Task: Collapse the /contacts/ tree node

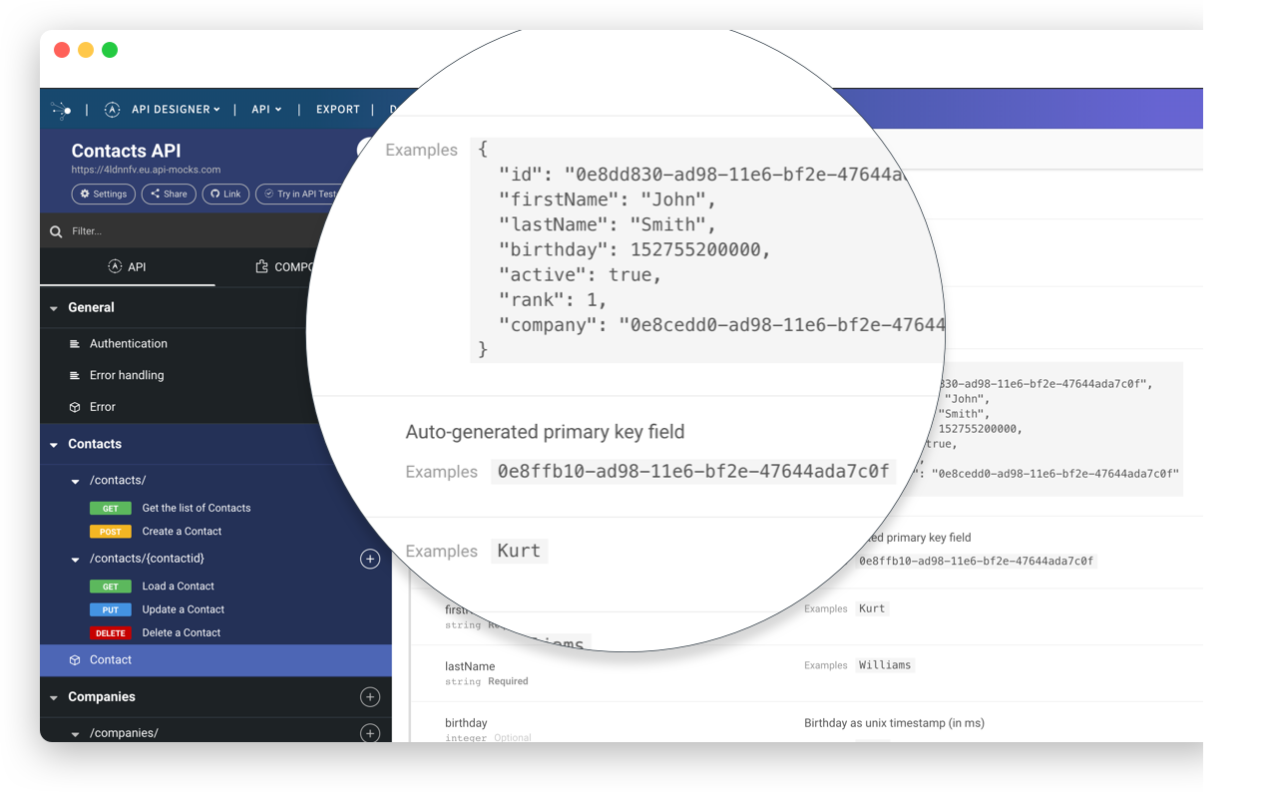Action: click(76, 480)
